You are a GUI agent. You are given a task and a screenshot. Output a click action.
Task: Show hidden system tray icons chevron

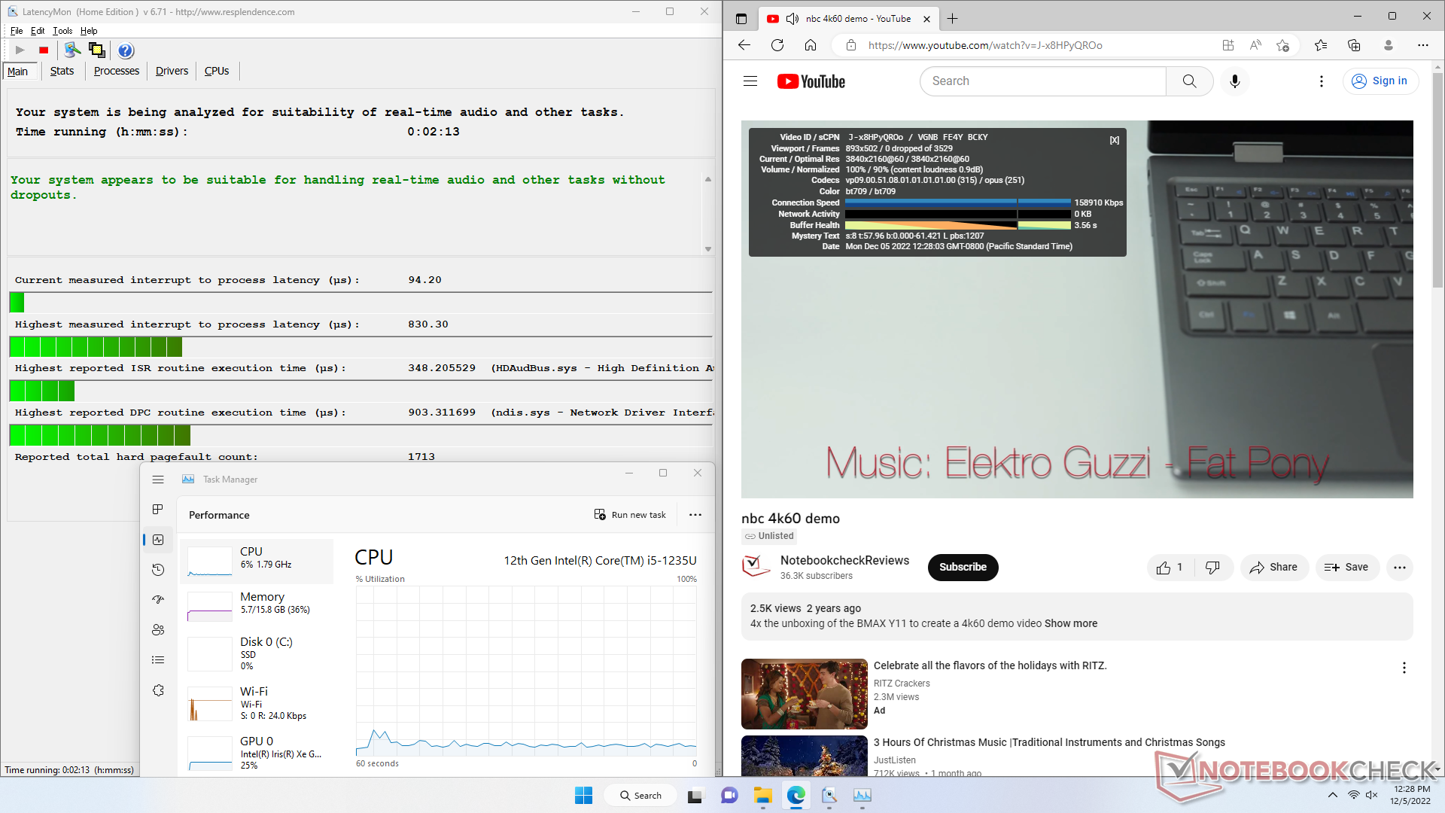tap(1333, 795)
